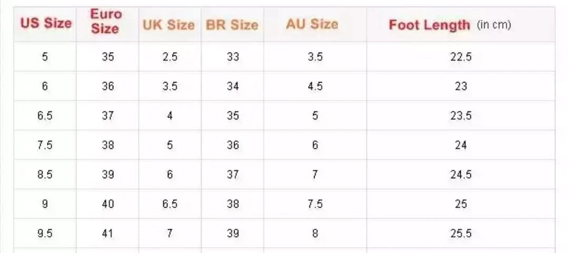
Task: Click the UK Size column header
Action: click(x=169, y=25)
